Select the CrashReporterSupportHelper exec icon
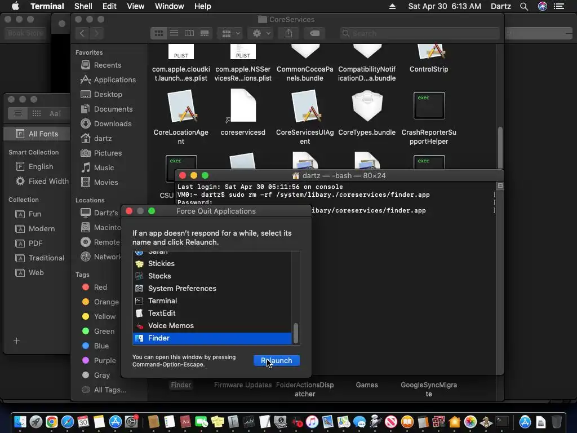Image resolution: width=577 pixels, height=433 pixels. (429, 106)
